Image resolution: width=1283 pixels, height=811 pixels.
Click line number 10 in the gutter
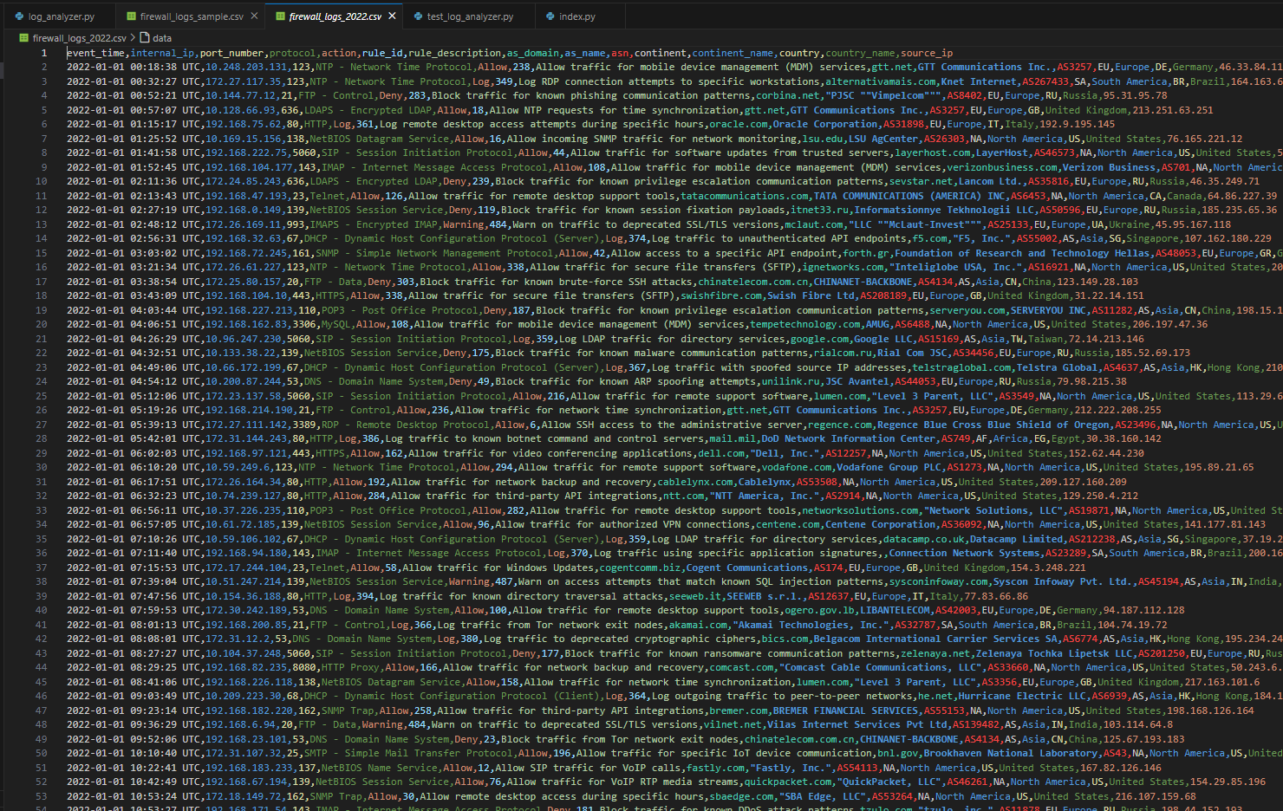click(x=41, y=181)
